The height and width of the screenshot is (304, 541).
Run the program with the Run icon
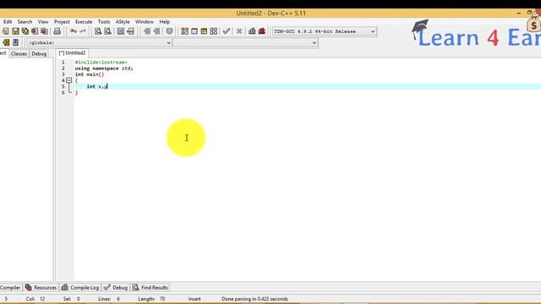tap(194, 31)
